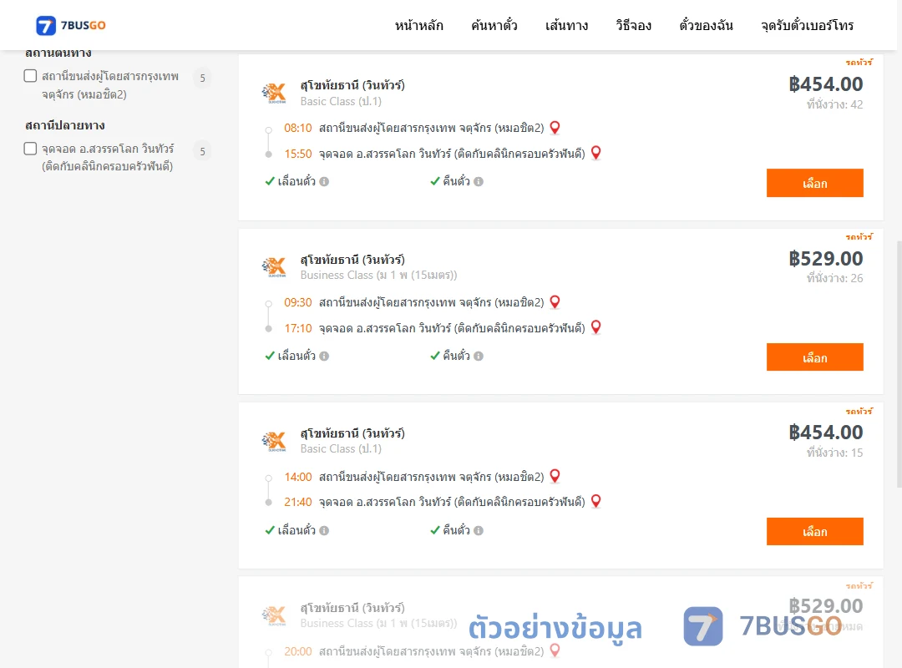Image resolution: width=902 pixels, height=668 pixels.
Task: Click Basic Class label of 14:00 trip
Action: click(x=341, y=448)
